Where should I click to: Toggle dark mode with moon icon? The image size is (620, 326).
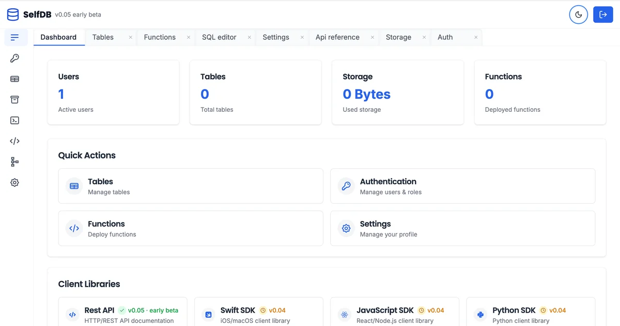click(x=579, y=14)
